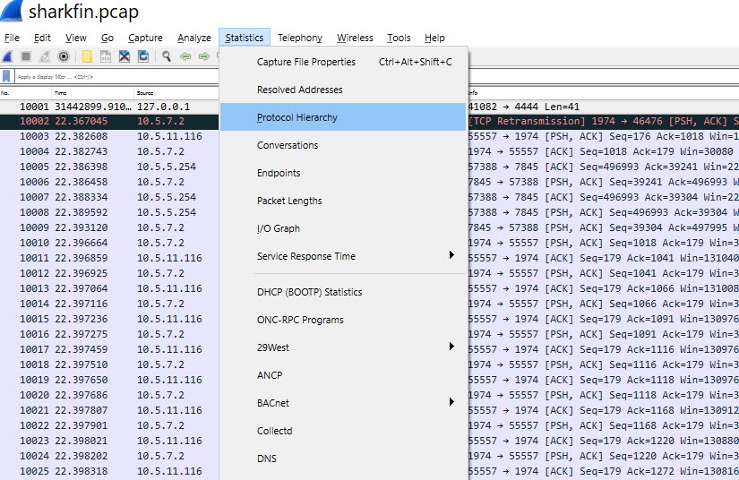Go back in packet history arrow
This screenshot has height=480, width=739.
(x=185, y=56)
